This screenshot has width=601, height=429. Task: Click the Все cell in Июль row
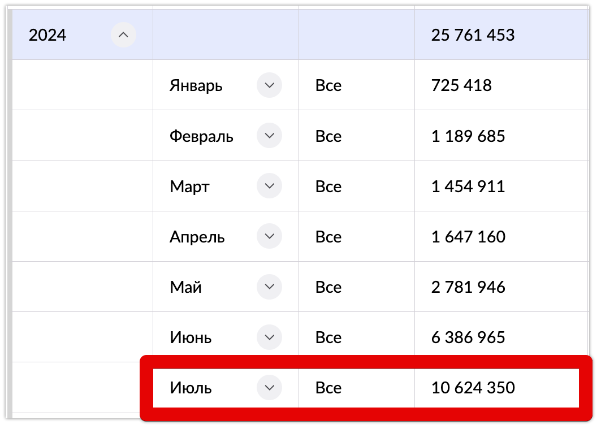(x=328, y=388)
